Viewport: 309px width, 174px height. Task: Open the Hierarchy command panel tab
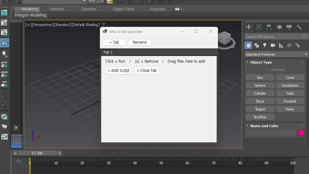click(269, 27)
